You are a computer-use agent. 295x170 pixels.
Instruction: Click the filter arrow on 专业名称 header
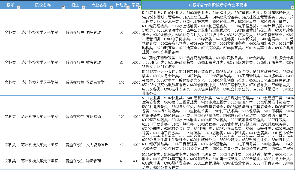click(x=111, y=7)
